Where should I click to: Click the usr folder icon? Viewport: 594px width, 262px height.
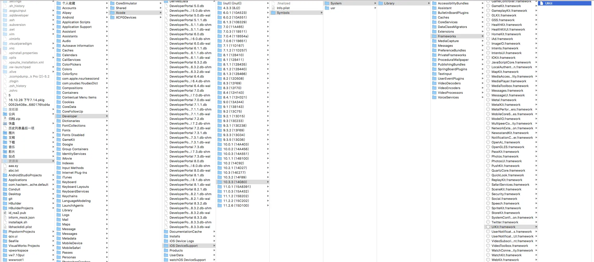coord(327,8)
